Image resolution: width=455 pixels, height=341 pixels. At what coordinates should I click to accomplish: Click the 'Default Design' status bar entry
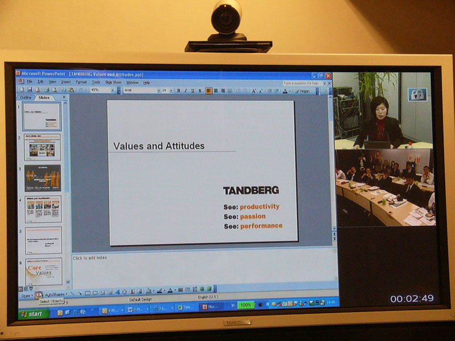(x=140, y=300)
